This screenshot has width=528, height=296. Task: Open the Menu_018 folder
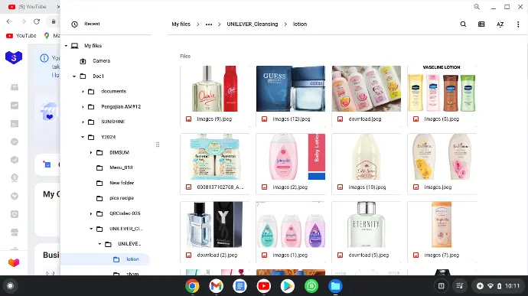pyautogui.click(x=121, y=168)
